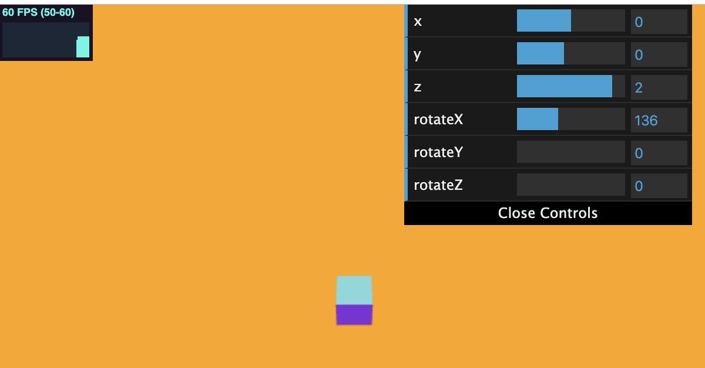Screen dimensions: 705x368
Task: Focus the rotateX field showing 136
Action: 659,120
